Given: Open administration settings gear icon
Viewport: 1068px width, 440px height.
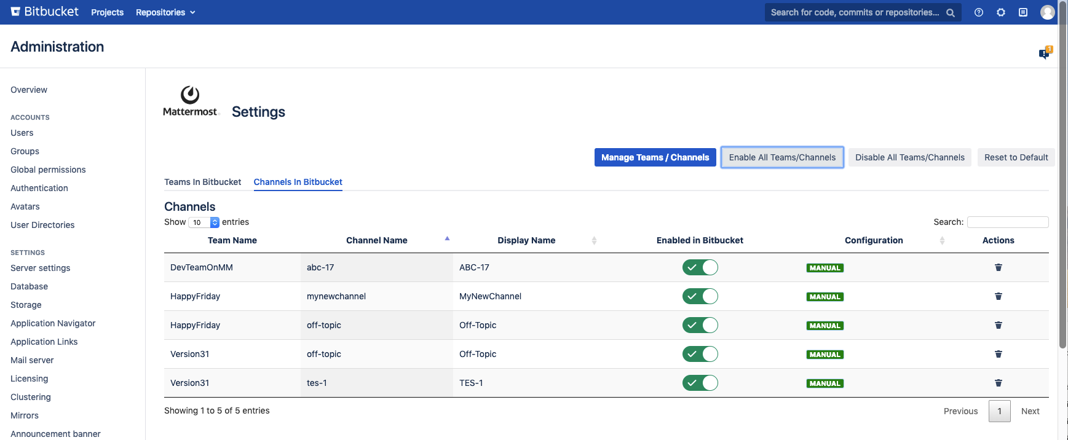Looking at the screenshot, I should 1000,12.
